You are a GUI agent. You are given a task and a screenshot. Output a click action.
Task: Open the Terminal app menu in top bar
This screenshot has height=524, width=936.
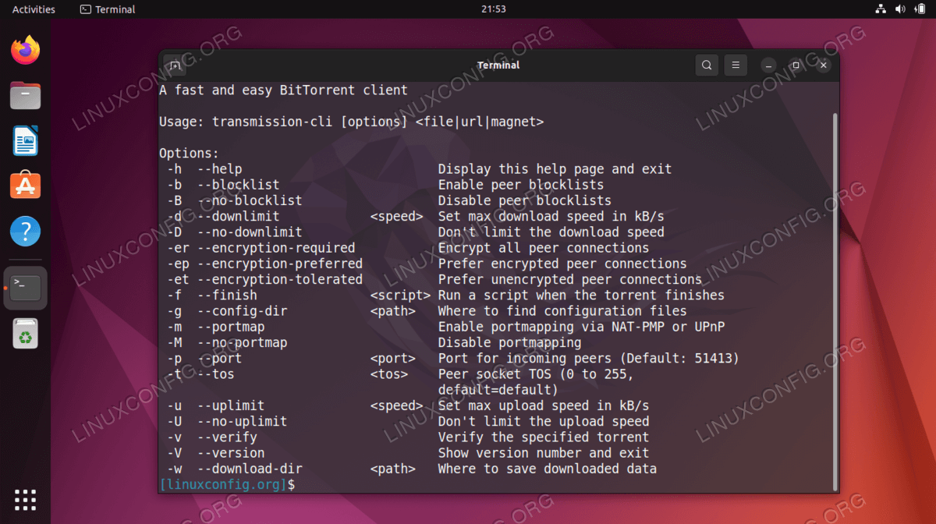(108, 9)
